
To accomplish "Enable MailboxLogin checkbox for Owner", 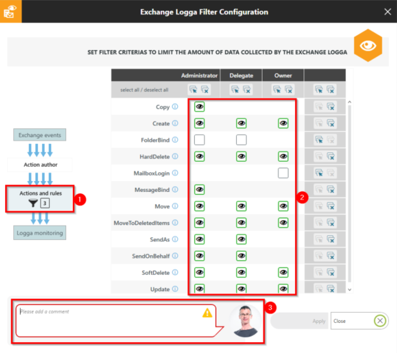I will point(283,173).
